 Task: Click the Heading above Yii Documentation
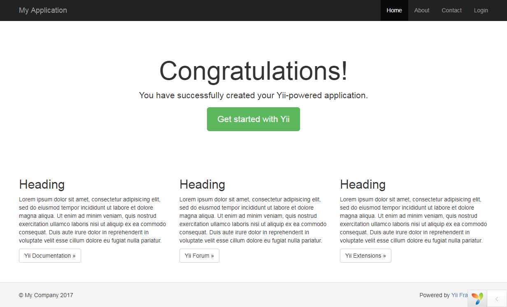42,185
